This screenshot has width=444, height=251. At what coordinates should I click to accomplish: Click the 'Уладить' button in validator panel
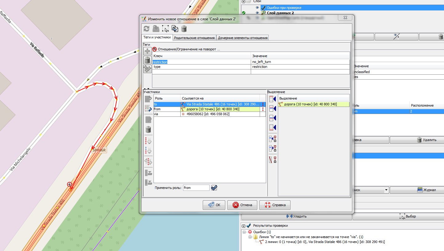click(x=297, y=216)
